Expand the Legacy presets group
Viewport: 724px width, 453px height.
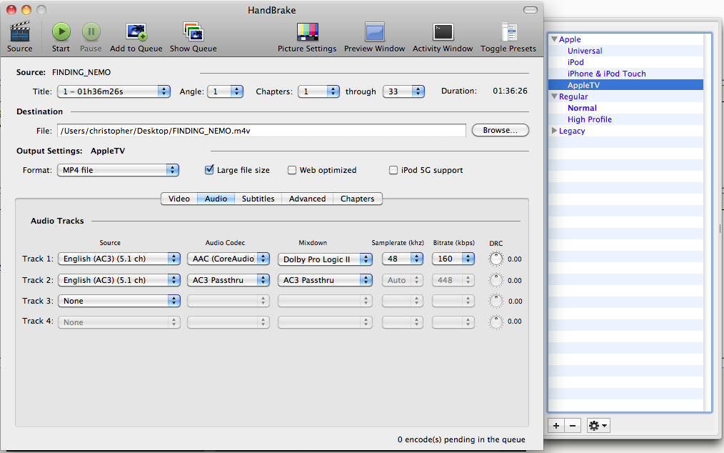click(555, 131)
